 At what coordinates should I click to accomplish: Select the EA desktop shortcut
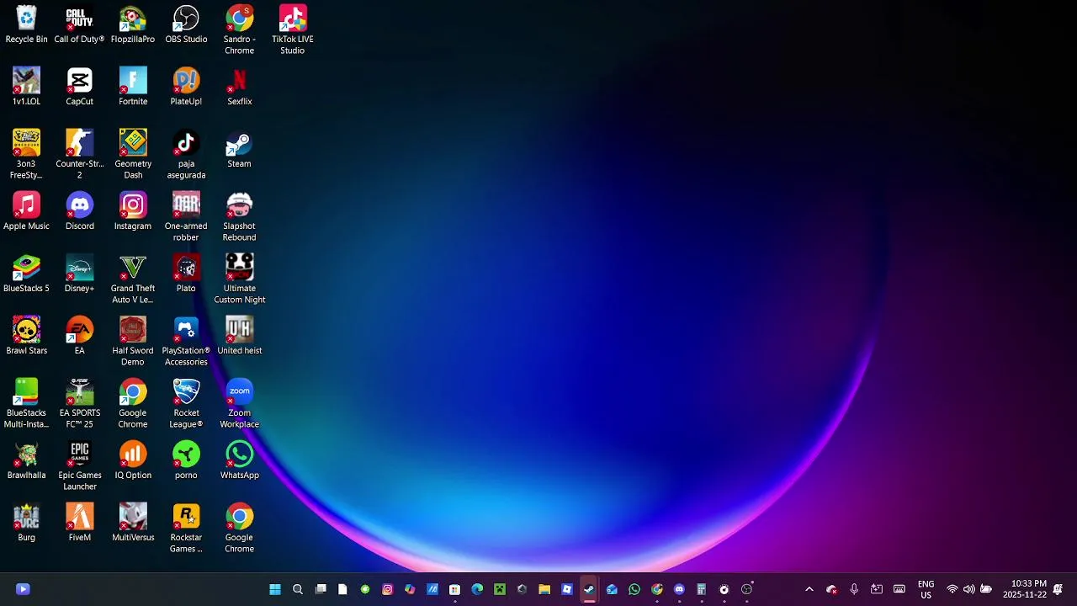tap(79, 336)
